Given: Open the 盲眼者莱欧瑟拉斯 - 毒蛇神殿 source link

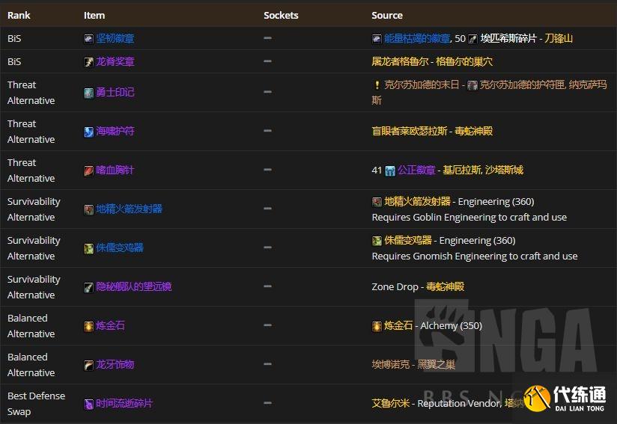Looking at the screenshot, I should pos(432,131).
